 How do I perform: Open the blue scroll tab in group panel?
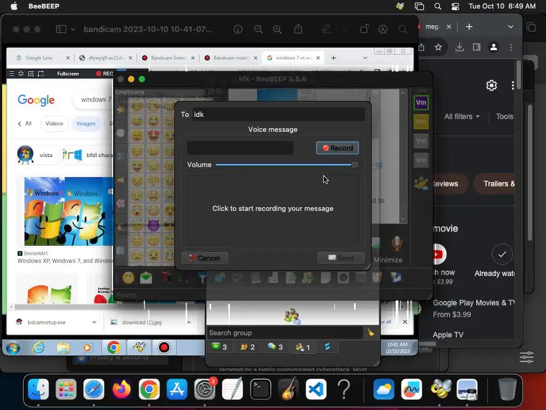(327, 346)
